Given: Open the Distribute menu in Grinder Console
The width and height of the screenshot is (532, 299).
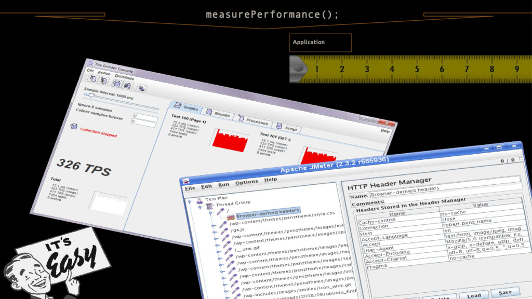Looking at the screenshot, I should click(x=124, y=77).
